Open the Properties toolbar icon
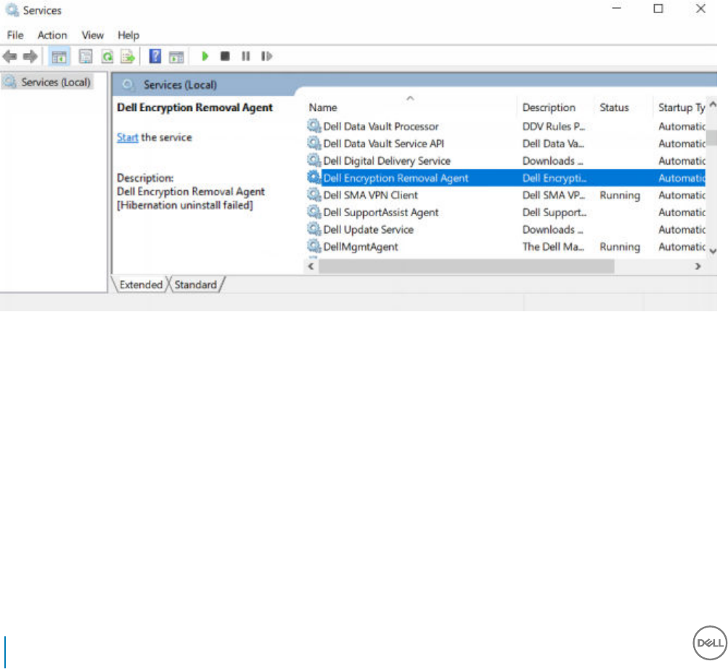Screen dimensions: 728x669 tap(86, 57)
